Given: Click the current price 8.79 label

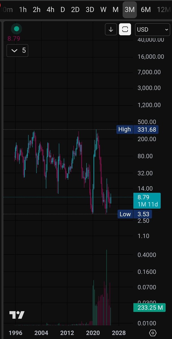Looking at the screenshot, I should (147, 201).
